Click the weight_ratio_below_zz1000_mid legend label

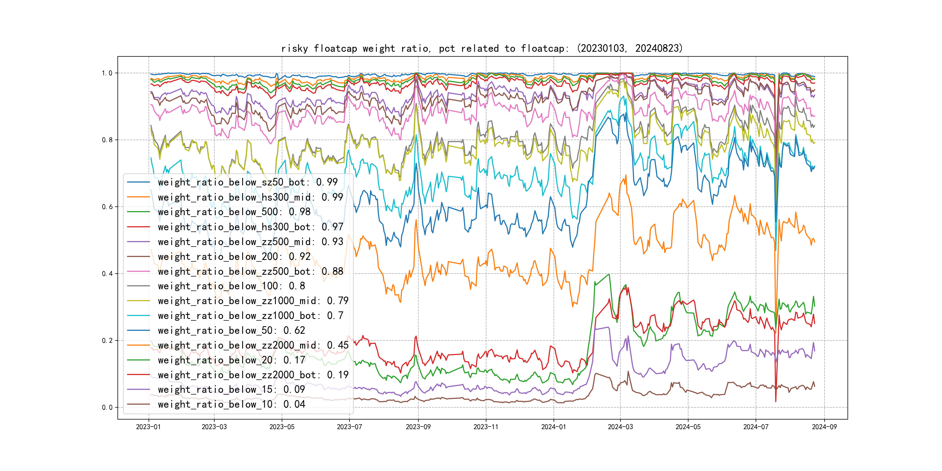pyautogui.click(x=253, y=301)
